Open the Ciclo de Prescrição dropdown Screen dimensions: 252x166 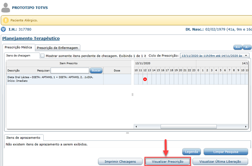click(x=215, y=55)
